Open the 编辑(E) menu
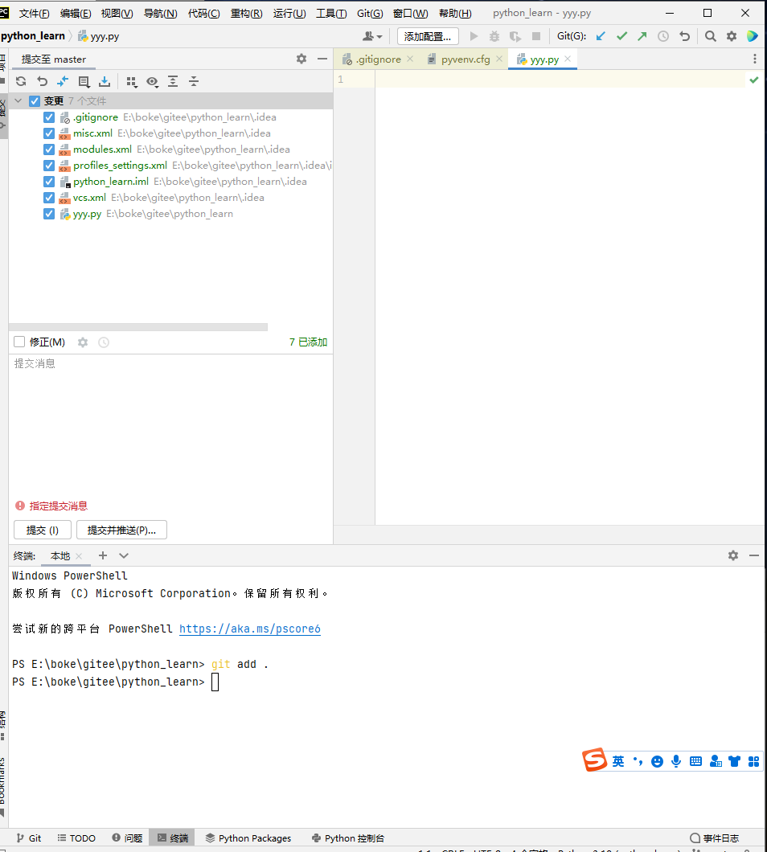The width and height of the screenshot is (767, 852). (x=76, y=14)
